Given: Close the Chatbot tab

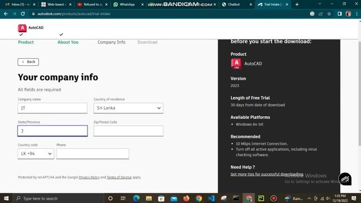Looking at the screenshot, I should pos(250,5).
